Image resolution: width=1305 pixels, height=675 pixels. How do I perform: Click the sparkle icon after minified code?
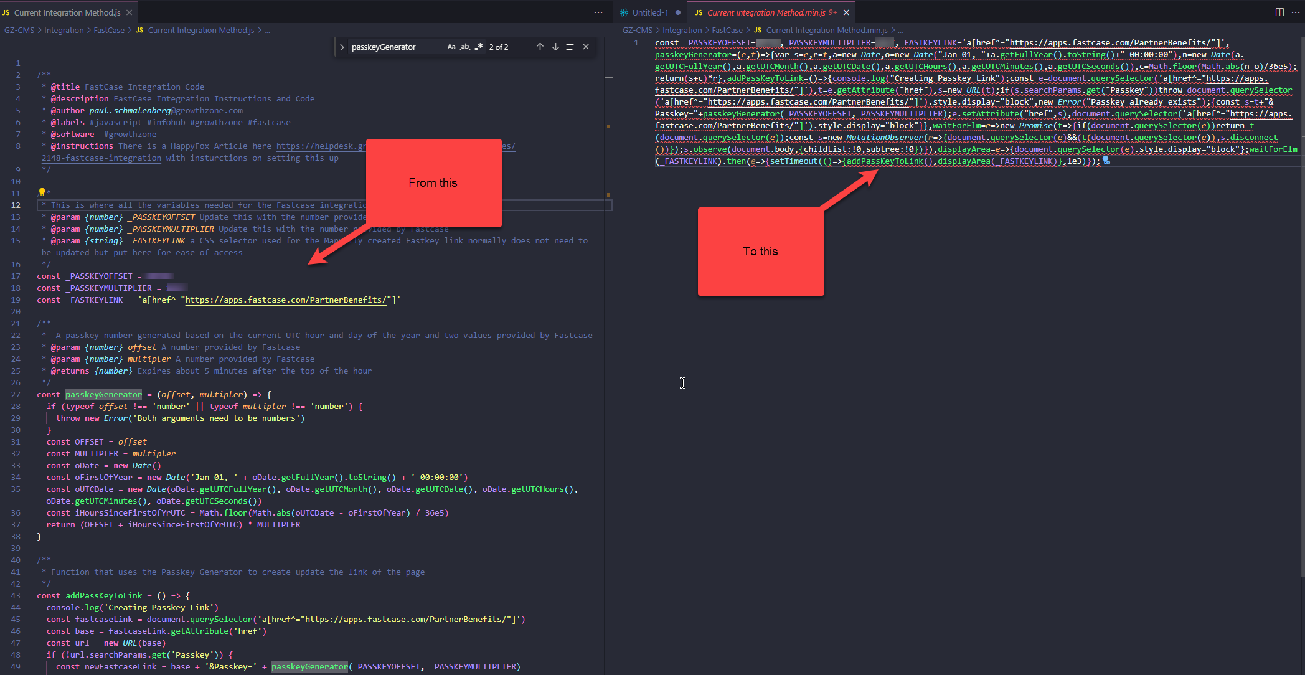pos(1106,161)
